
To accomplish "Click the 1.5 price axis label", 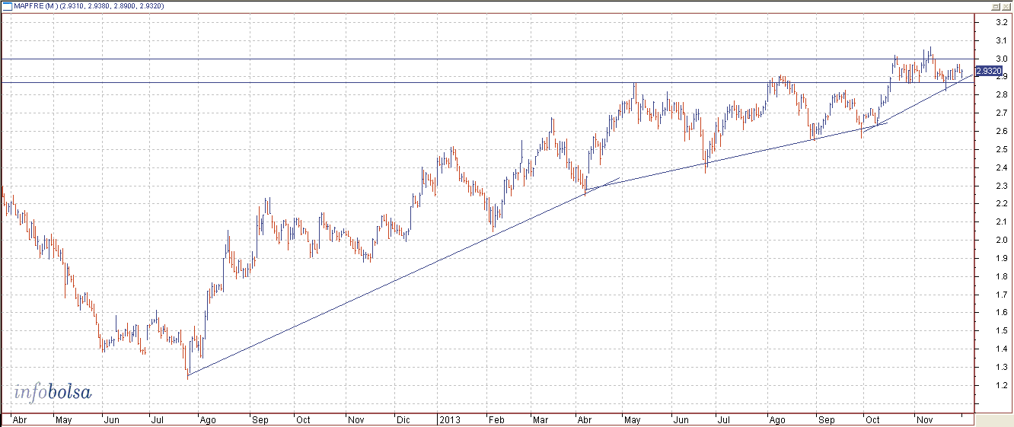I will [1002, 330].
